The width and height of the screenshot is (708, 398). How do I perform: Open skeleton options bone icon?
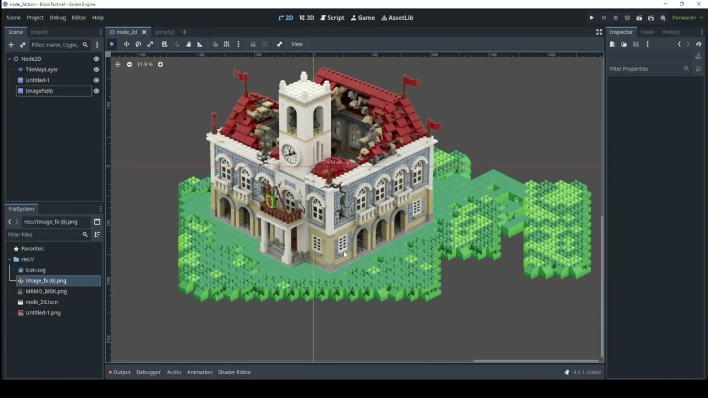(x=279, y=44)
